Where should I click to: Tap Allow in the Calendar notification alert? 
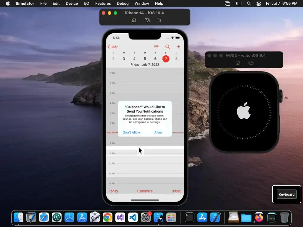click(158, 132)
